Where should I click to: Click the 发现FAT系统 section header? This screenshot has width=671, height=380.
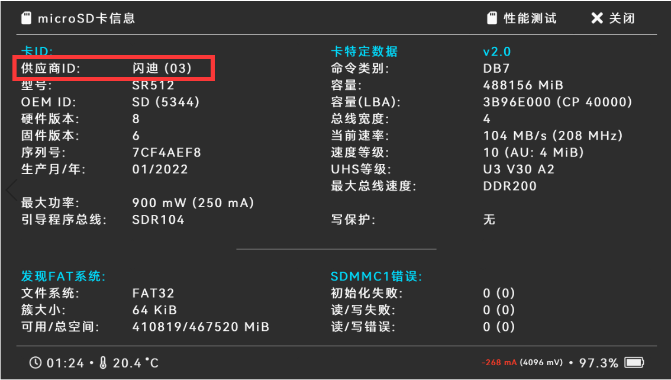(x=64, y=276)
